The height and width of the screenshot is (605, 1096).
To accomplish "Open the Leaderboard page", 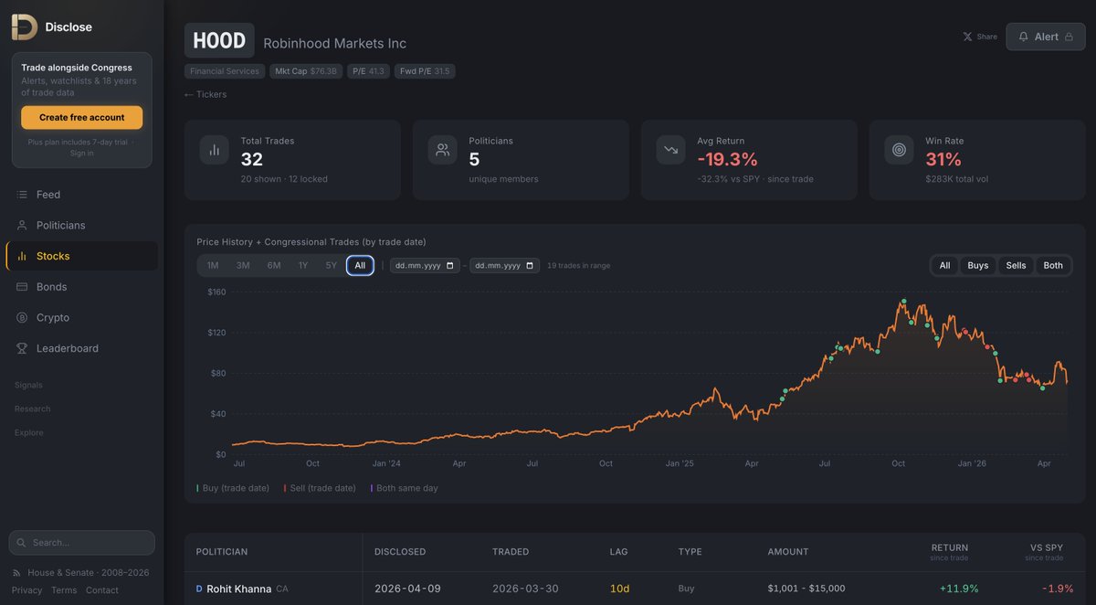I will tap(82, 348).
